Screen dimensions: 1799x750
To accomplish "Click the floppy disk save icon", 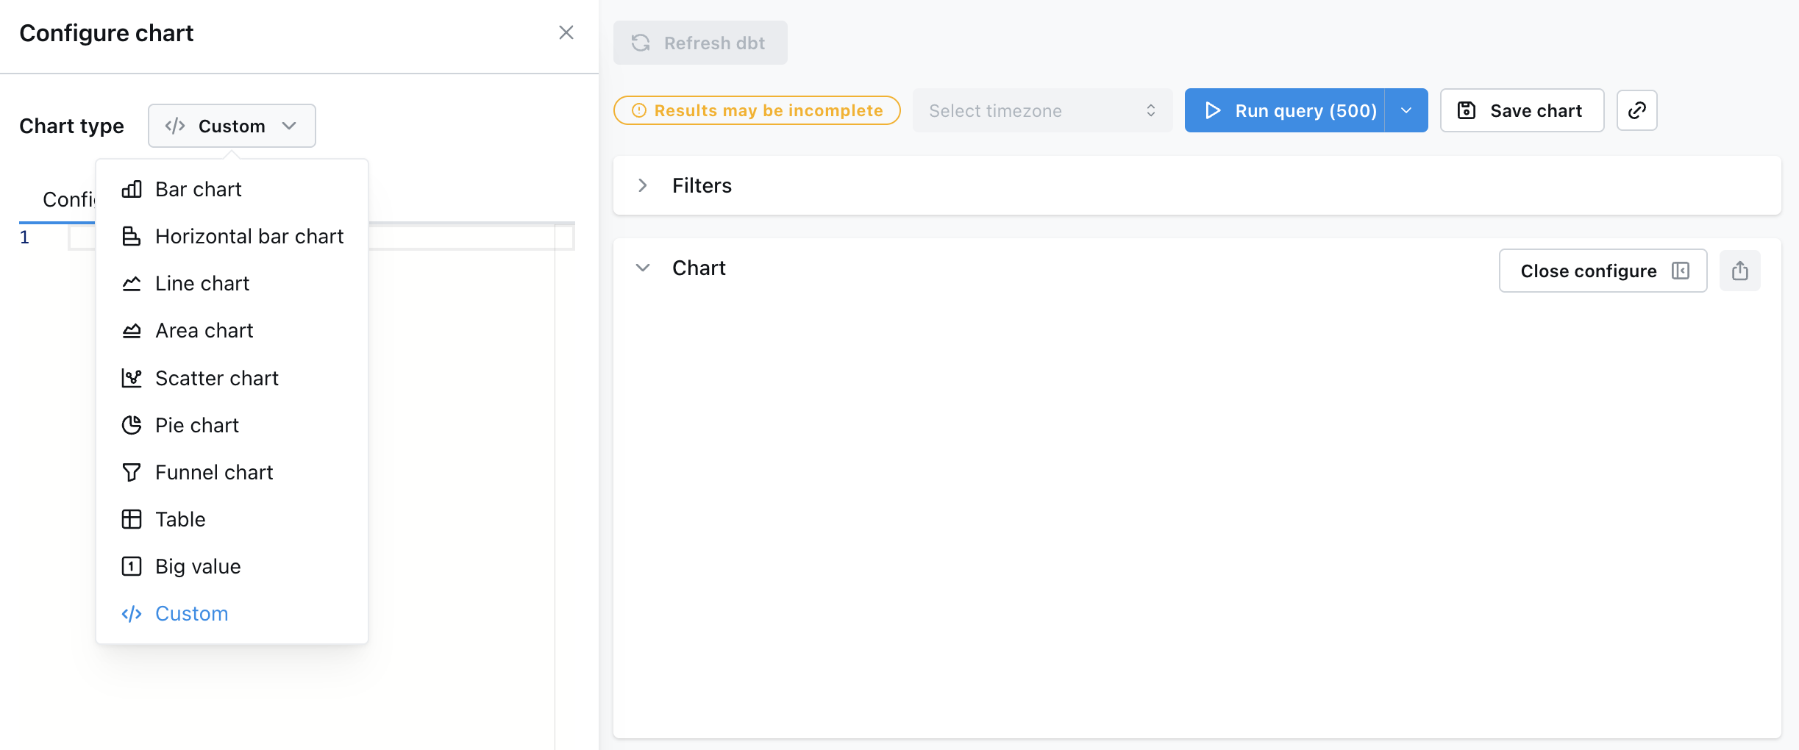I will tap(1467, 110).
